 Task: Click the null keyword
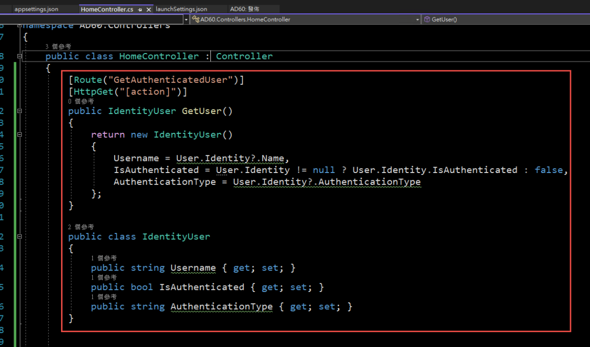324,170
